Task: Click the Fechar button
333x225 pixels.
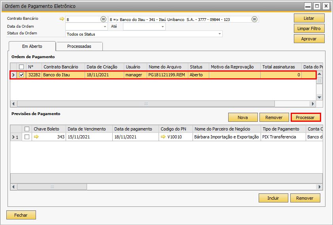Action: [x=21, y=215]
